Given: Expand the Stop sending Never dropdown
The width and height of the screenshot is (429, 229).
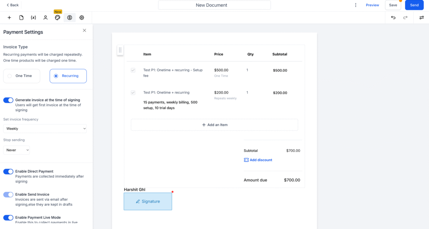Looking at the screenshot, I should coord(16,150).
